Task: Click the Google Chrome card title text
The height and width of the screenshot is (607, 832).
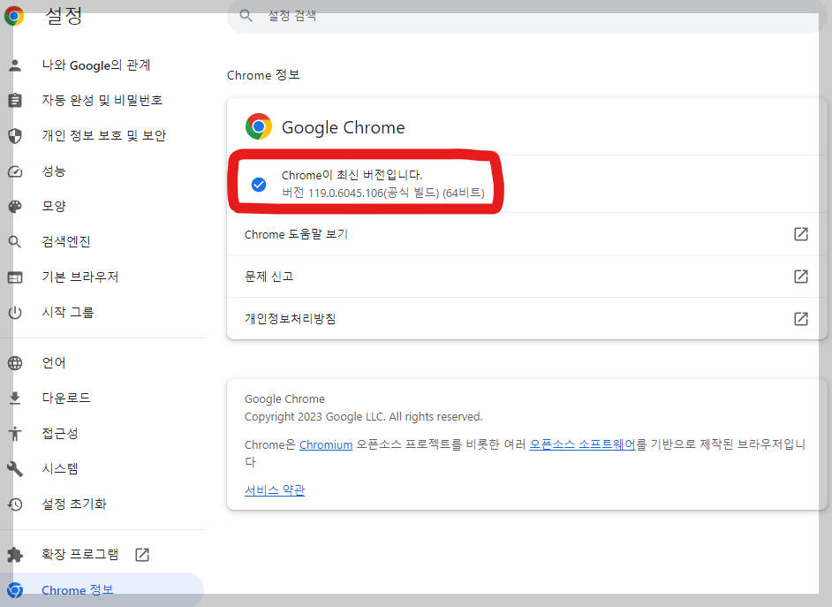Action: pyautogui.click(x=344, y=128)
